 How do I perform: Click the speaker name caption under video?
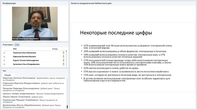26,39
